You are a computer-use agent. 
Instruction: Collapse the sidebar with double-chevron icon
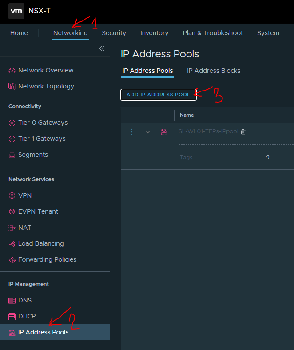tap(102, 48)
